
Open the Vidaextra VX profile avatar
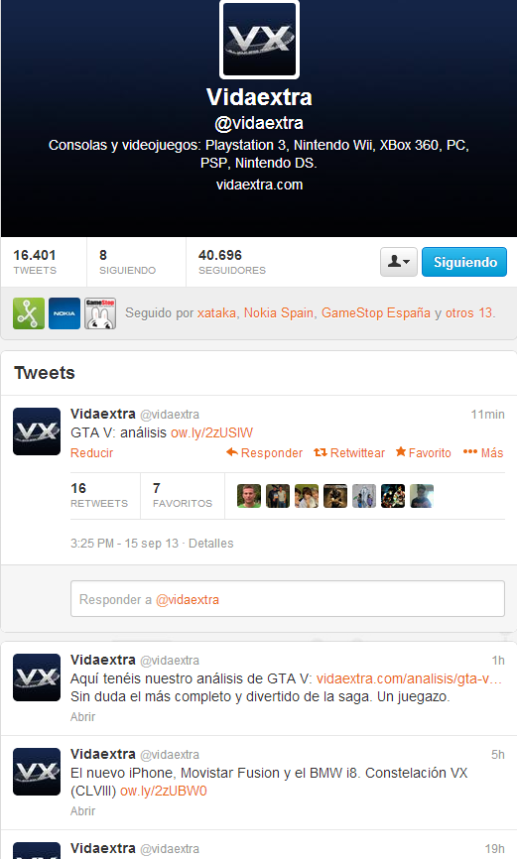pyautogui.click(x=259, y=40)
